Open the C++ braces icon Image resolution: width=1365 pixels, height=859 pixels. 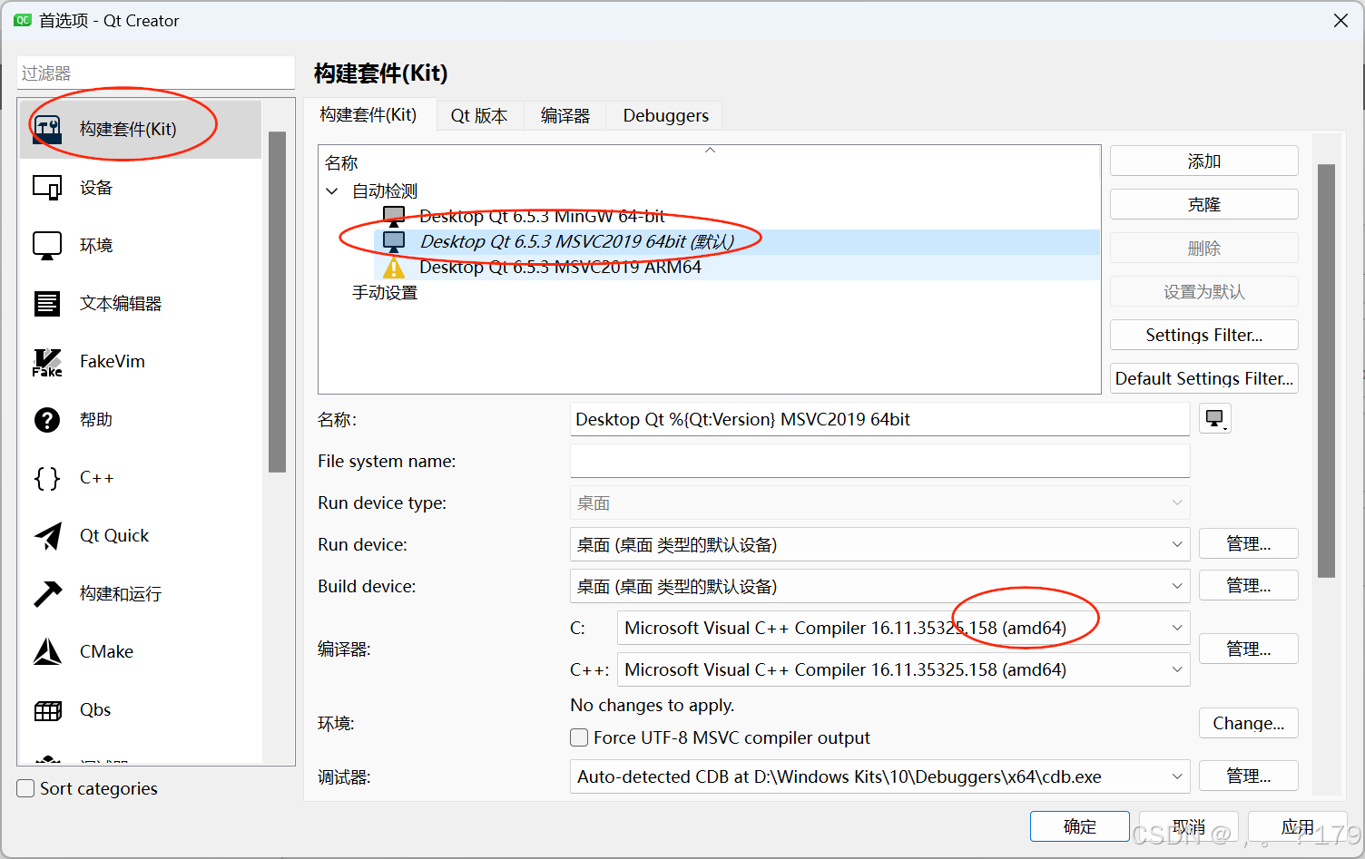point(47,478)
